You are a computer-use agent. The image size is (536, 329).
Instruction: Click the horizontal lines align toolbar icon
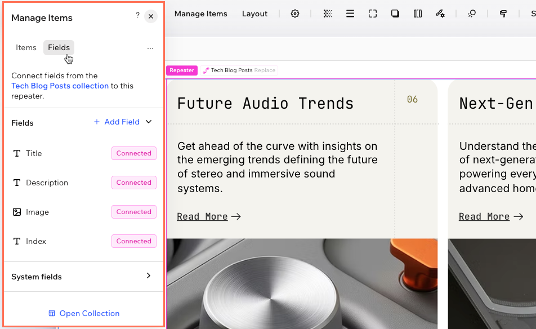[x=350, y=14]
